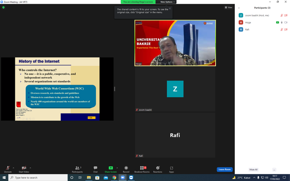290x181 pixels.
Task: Open Breakout Rooms
Action: [142, 169]
